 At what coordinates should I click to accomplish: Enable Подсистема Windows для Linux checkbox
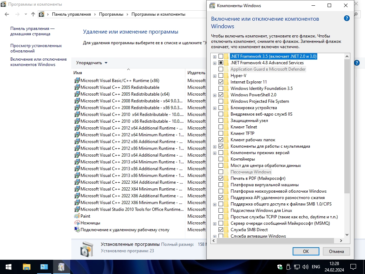(x=221, y=210)
